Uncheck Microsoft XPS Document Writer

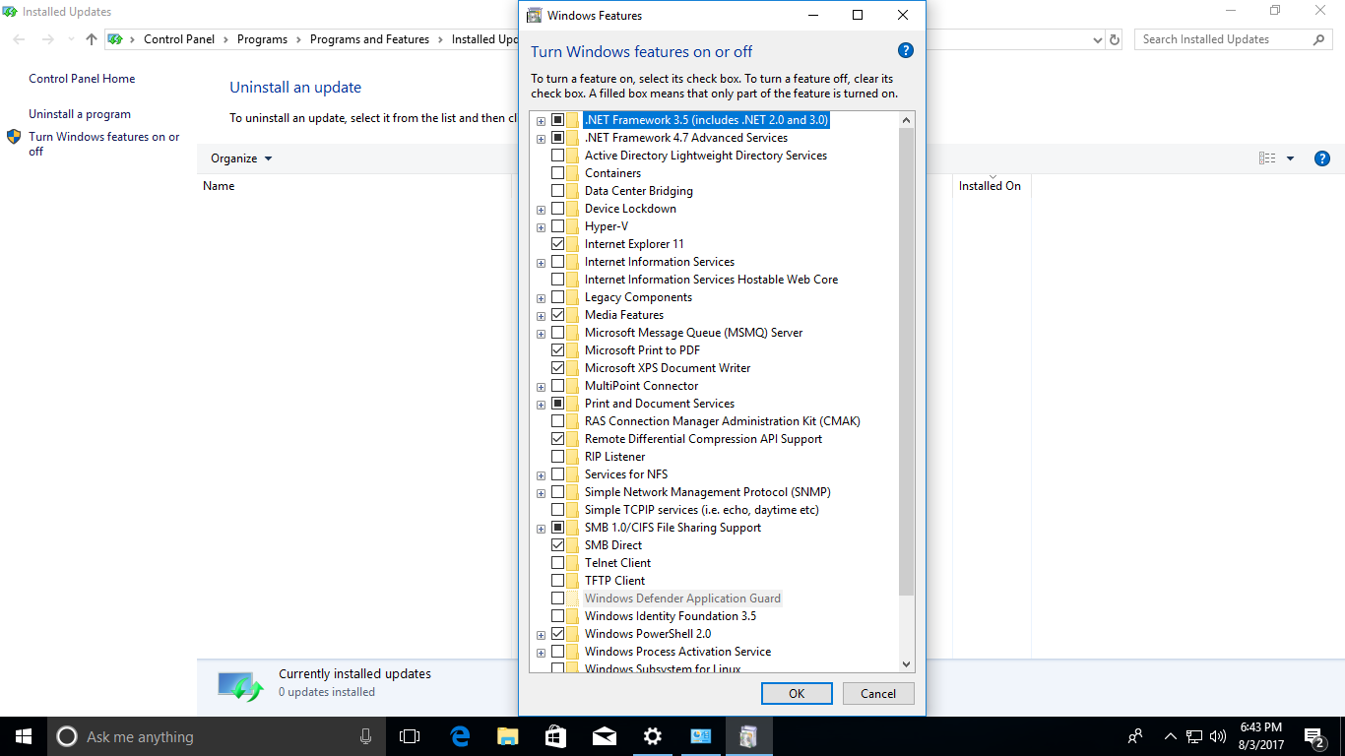point(558,368)
